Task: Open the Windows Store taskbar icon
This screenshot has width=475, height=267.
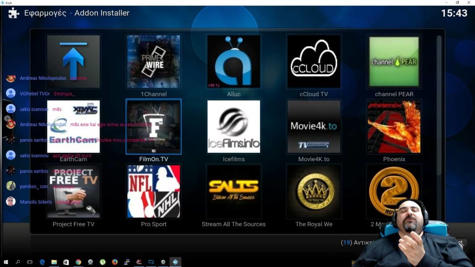Action: 66,262
